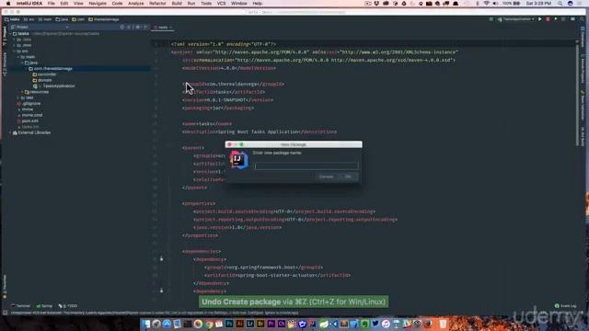589x331 pixels.
Task: Click therealdanvega breadcrumb in navigation bar
Action: (x=104, y=19)
